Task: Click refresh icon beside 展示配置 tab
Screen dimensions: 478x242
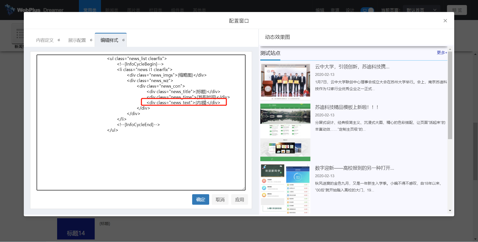Action: point(91,40)
